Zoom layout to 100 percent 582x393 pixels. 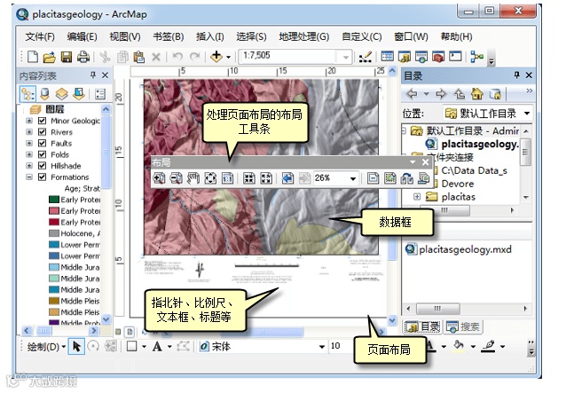[x=227, y=178]
